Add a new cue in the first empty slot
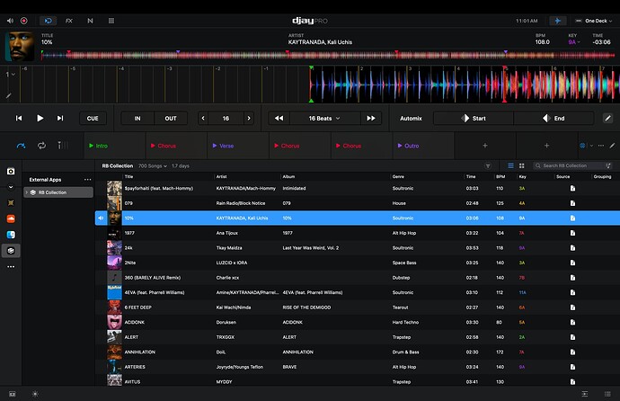620x401 pixels. pos(485,146)
